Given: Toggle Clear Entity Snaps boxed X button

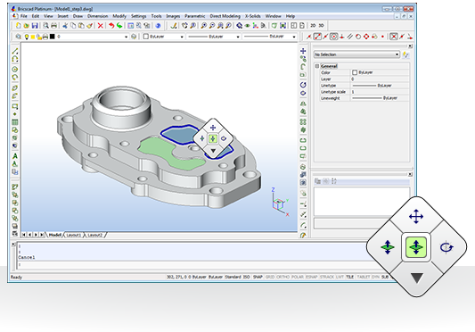Looking at the screenshot, I should 394,37.
